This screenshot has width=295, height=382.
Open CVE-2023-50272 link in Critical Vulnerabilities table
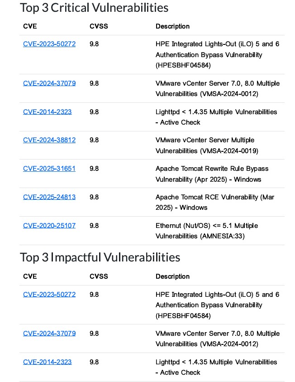[49, 44]
